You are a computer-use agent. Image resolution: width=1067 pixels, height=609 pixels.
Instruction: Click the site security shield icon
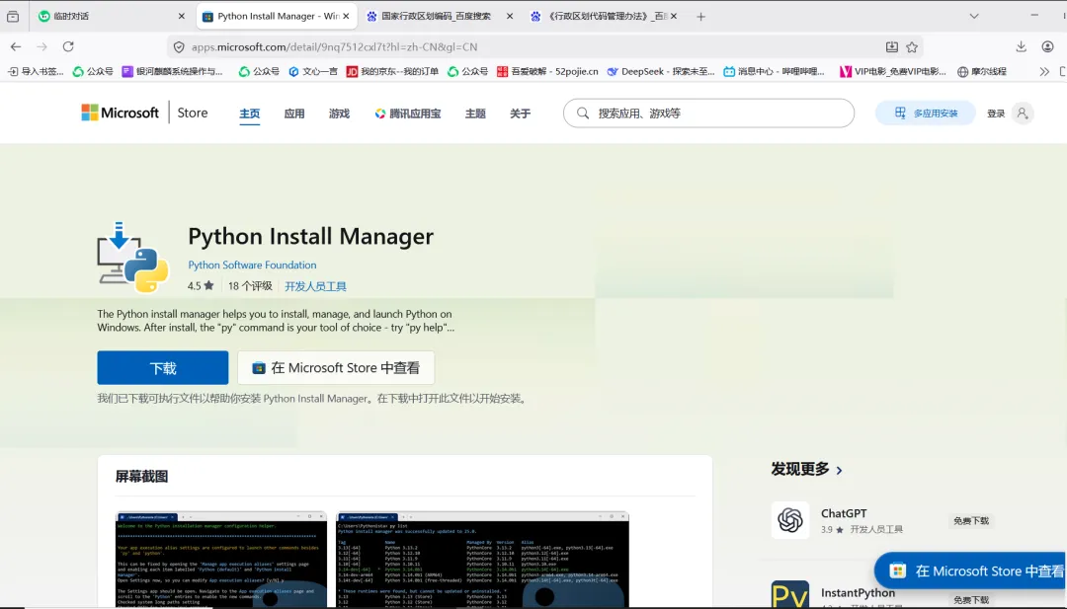(179, 47)
